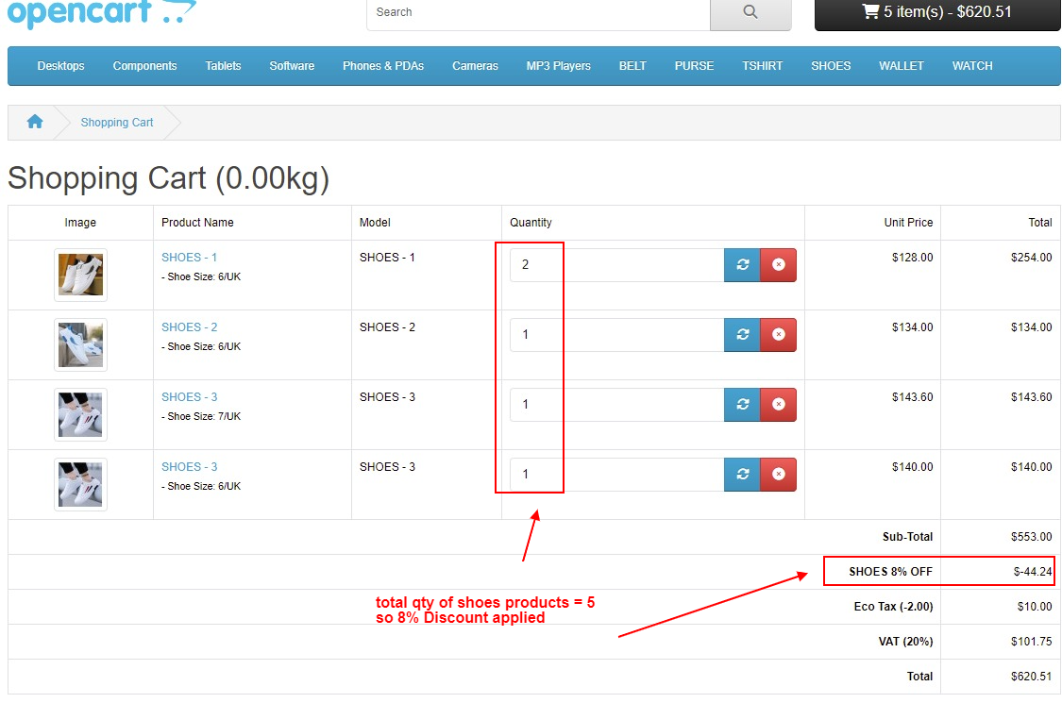
Task: Delete SHOES - 2 from the cart
Action: pyautogui.click(x=778, y=335)
